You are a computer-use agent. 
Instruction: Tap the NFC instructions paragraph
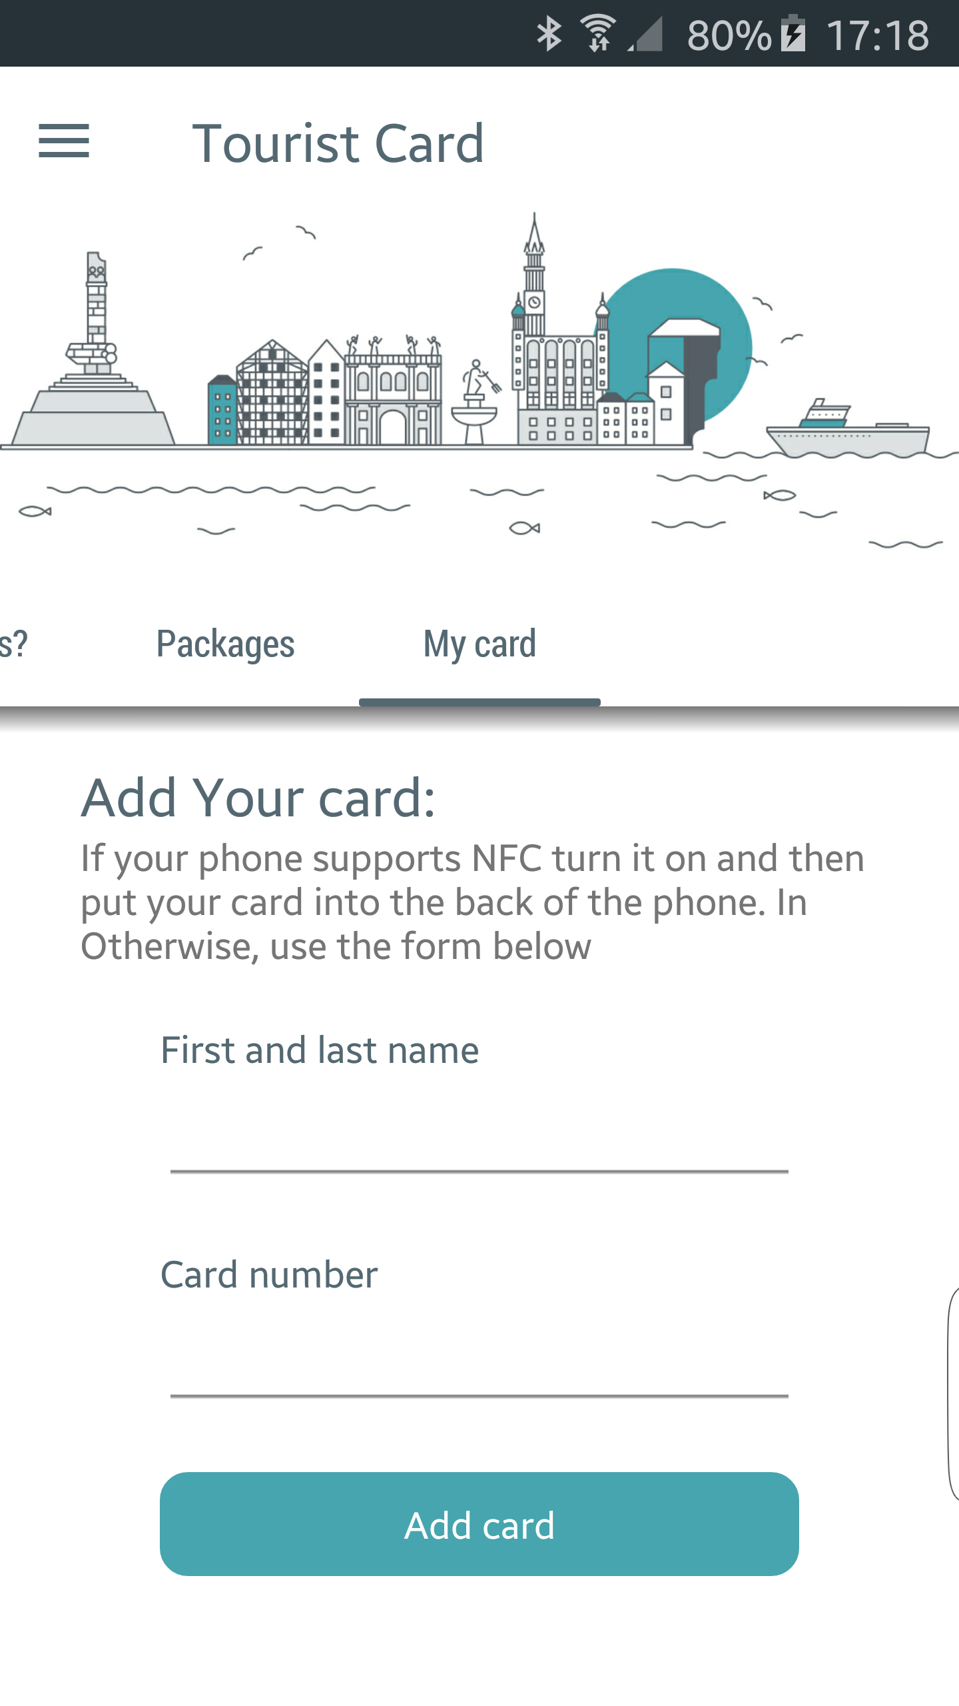(x=473, y=902)
